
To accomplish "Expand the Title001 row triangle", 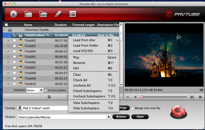I will coord(9,35).
